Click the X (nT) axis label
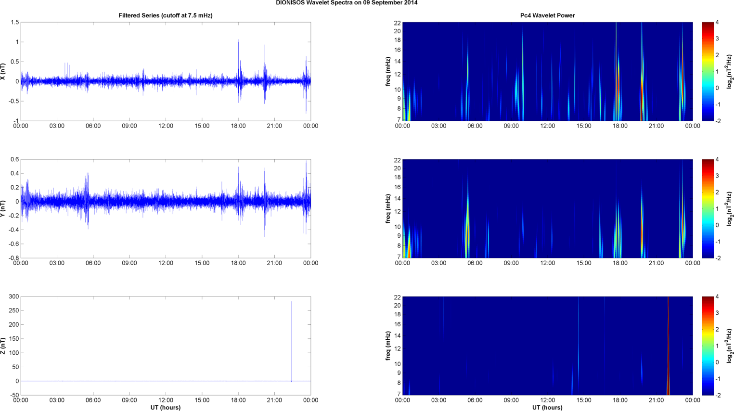The width and height of the screenshot is (734, 411). point(3,72)
